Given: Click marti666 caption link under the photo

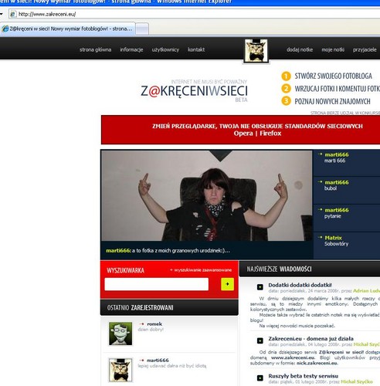Looking at the screenshot, I should coord(118,250).
